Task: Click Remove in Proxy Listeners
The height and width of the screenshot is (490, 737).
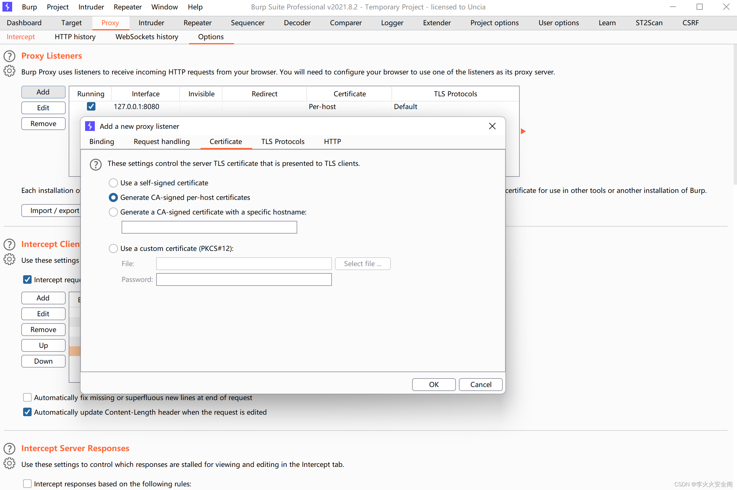Action: click(x=43, y=124)
